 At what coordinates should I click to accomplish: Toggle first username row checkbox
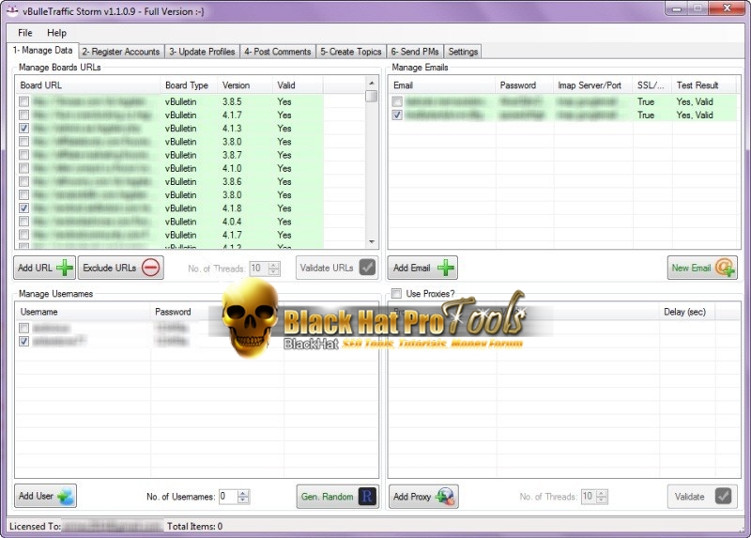[x=24, y=328]
